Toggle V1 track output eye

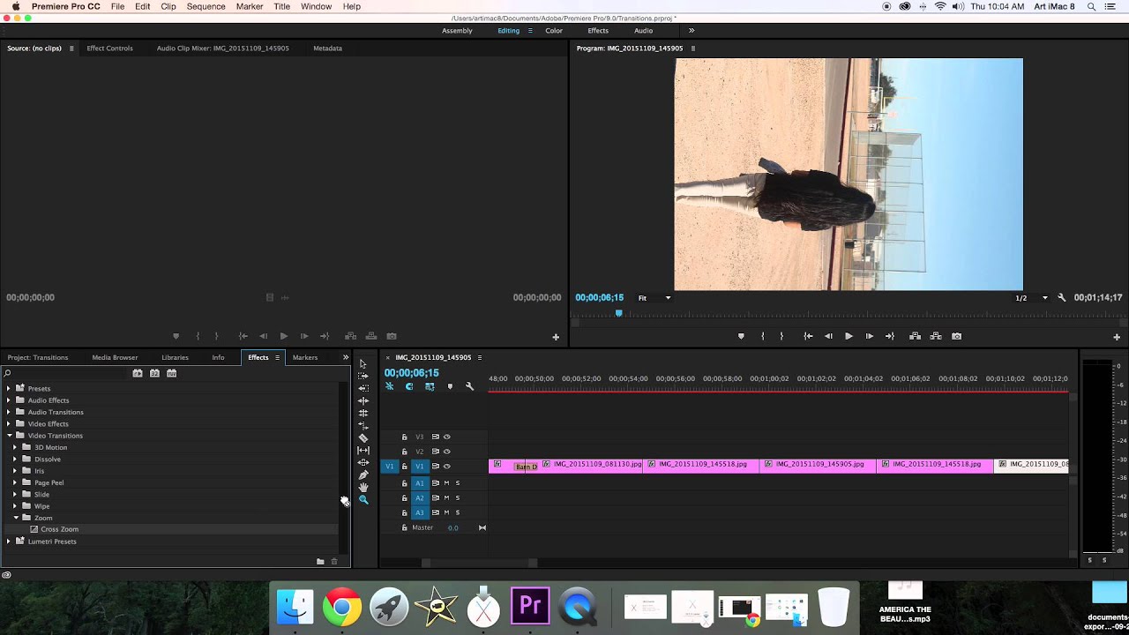click(446, 466)
